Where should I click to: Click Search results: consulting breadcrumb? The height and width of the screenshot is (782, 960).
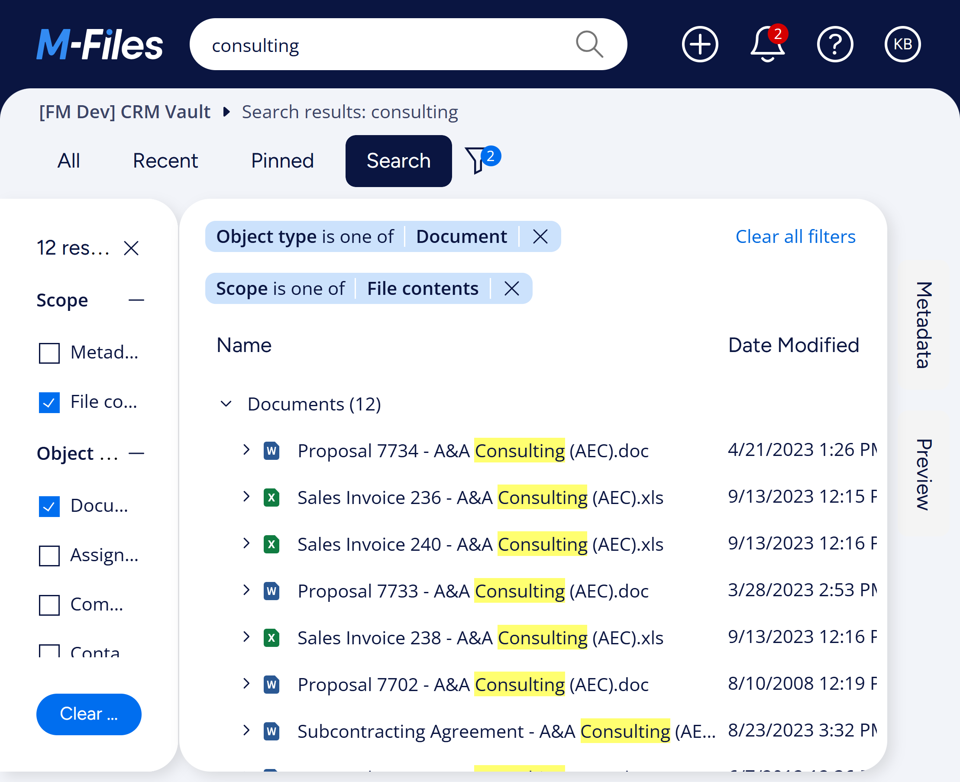coord(350,112)
